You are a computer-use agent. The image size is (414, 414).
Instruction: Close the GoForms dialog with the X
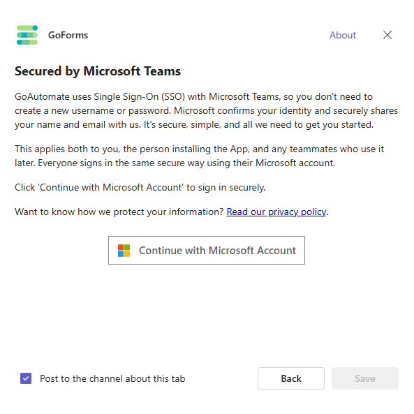point(387,35)
